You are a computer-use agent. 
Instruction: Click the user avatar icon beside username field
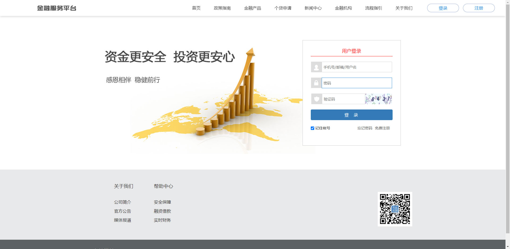[x=316, y=67]
